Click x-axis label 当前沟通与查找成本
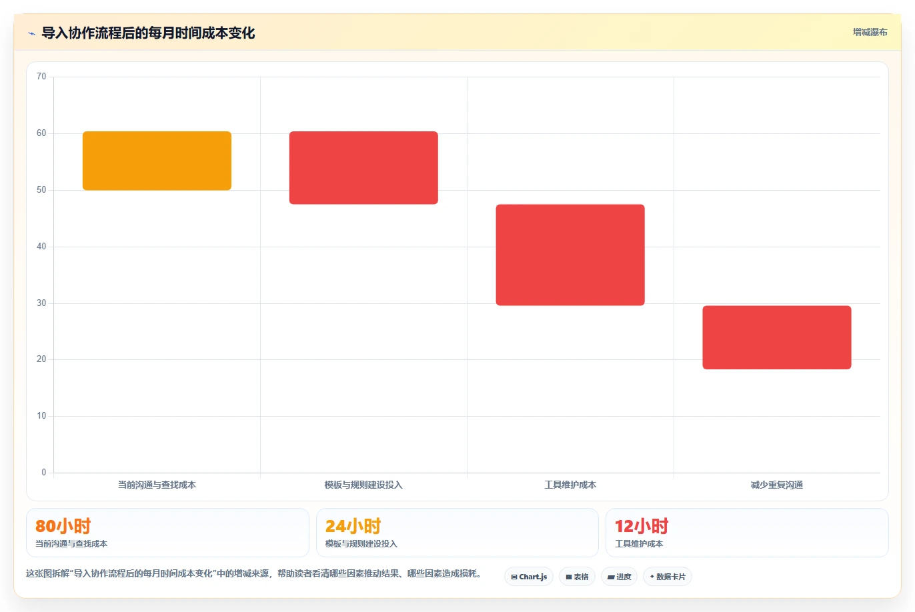The image size is (915, 612). (157, 485)
